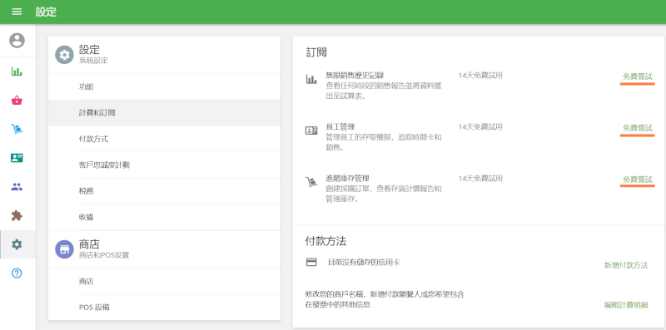Click the hand-truck icon for 進階庫存管理
This screenshot has height=330, width=666.
pyautogui.click(x=311, y=182)
